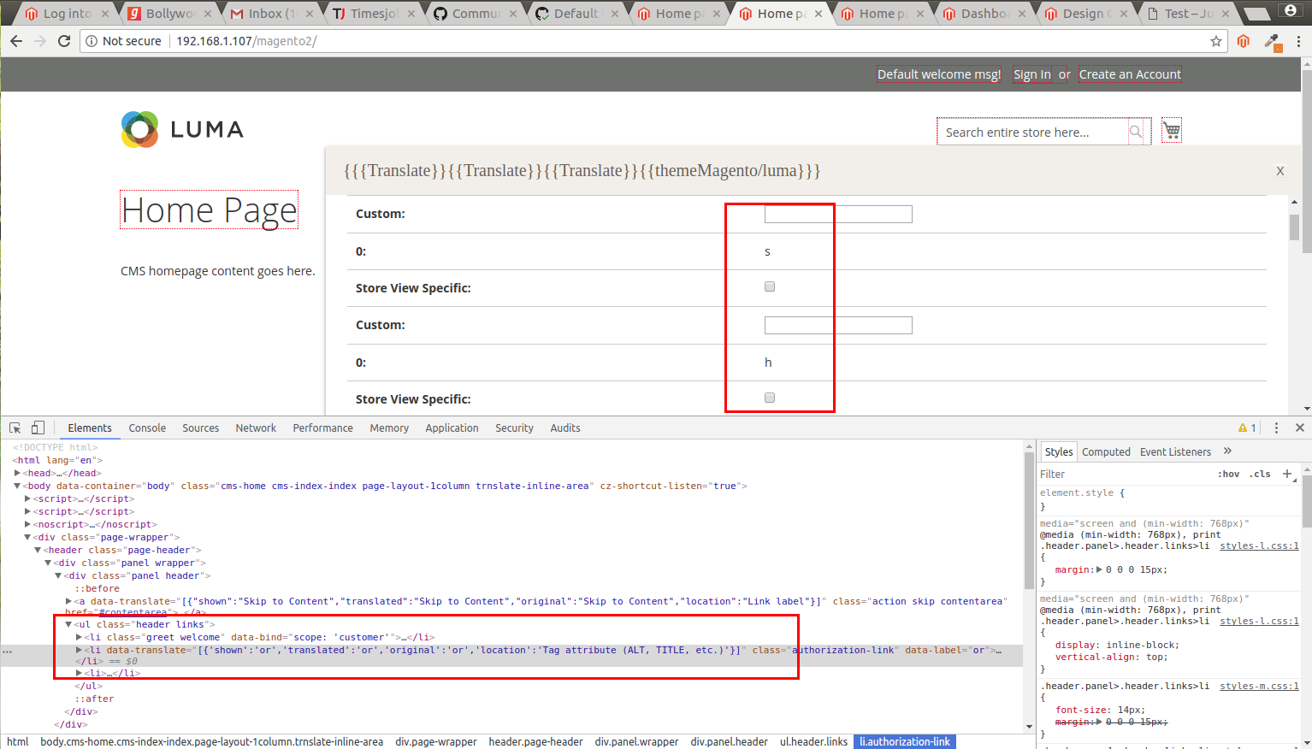Show more Styles pane tabs with chevrons
Viewport: 1312px width, 749px height.
[x=1227, y=451]
